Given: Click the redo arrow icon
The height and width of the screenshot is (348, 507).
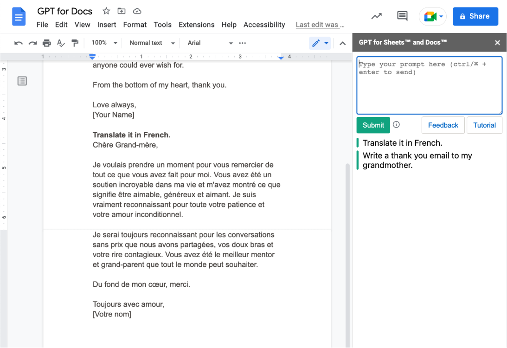Looking at the screenshot, I should (x=32, y=43).
